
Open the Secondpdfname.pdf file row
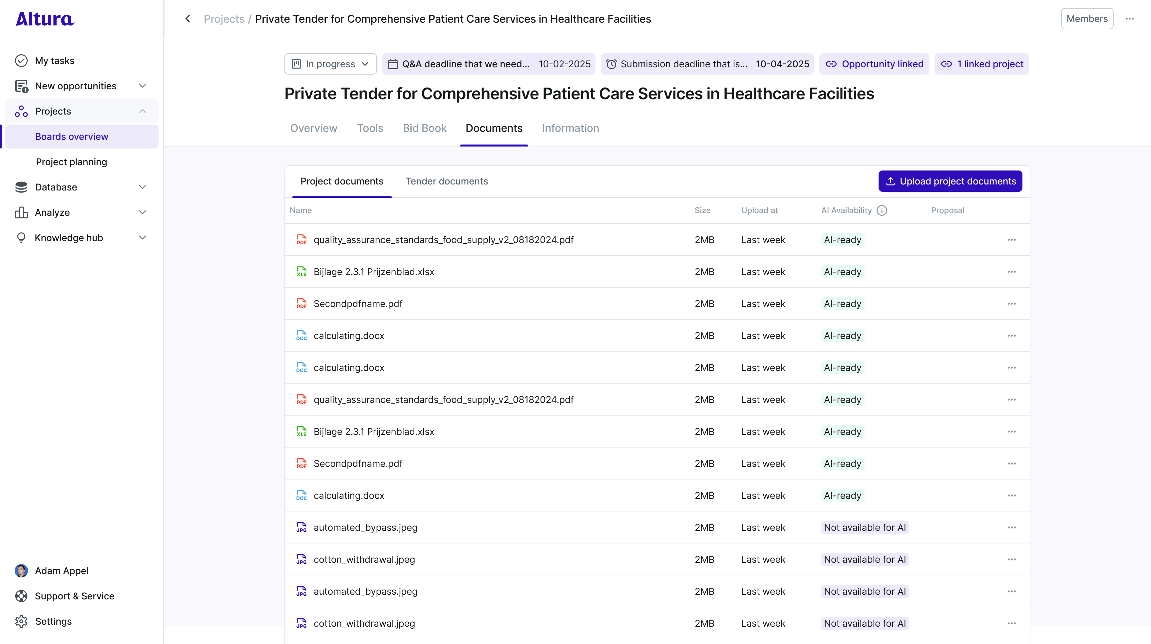(358, 304)
